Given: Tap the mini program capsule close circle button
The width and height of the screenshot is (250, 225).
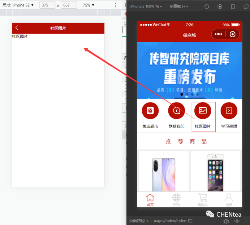Looking at the screenshot, I should [x=232, y=34].
